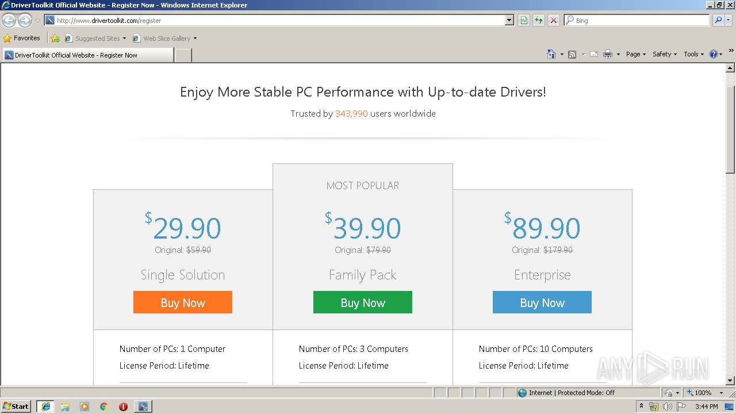Print page using printer icon
Image resolution: width=736 pixels, height=414 pixels.
(x=608, y=54)
